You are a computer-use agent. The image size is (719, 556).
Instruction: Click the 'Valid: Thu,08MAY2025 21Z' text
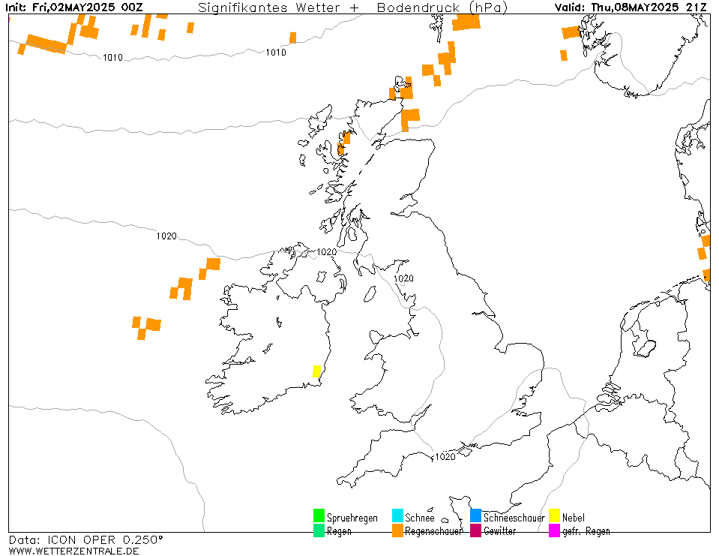[631, 8]
